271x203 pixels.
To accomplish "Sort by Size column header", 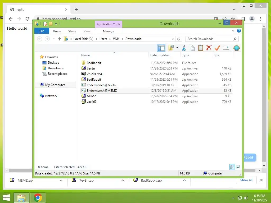I will click(216, 55).
